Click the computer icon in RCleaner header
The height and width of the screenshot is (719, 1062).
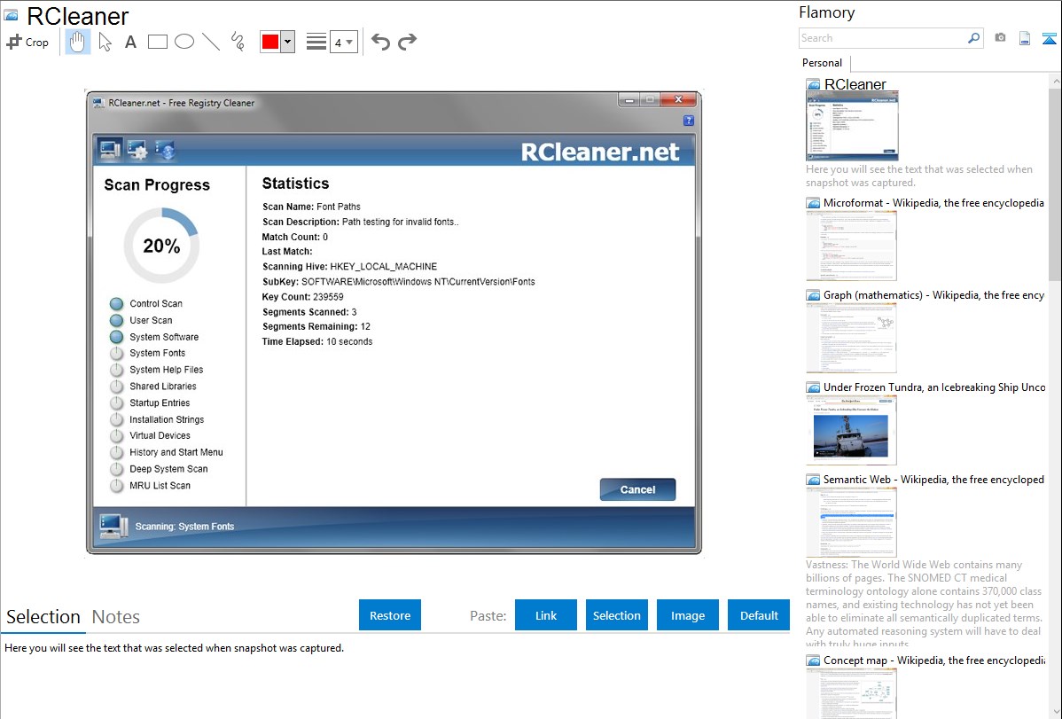point(109,148)
